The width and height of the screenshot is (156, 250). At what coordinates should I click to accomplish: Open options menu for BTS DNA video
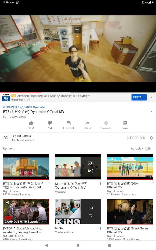(153, 183)
